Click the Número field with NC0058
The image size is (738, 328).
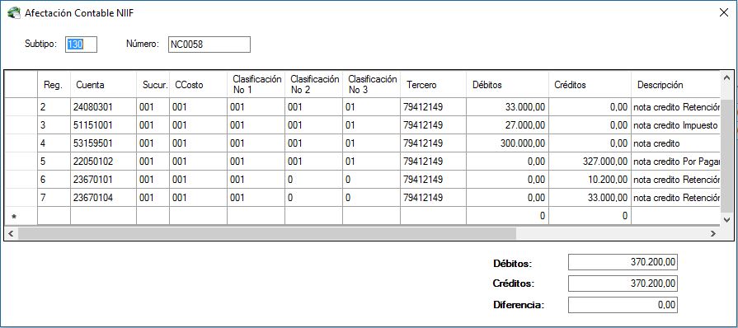point(209,45)
